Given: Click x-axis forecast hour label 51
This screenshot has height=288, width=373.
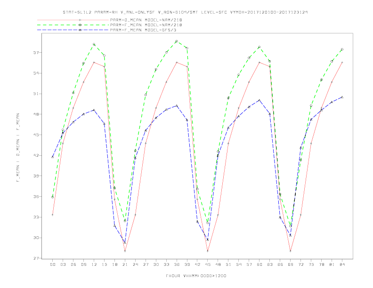Looking at the screenshot, I should [x=228, y=264].
